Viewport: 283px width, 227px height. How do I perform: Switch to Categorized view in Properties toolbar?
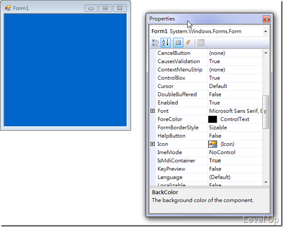point(155,43)
